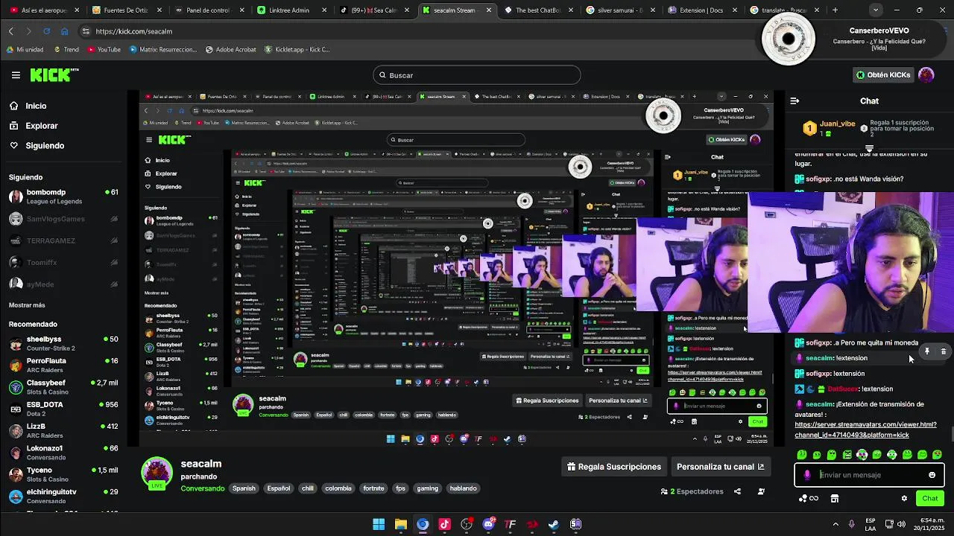
Task: Click Personaliza tu canal button
Action: tap(720, 467)
